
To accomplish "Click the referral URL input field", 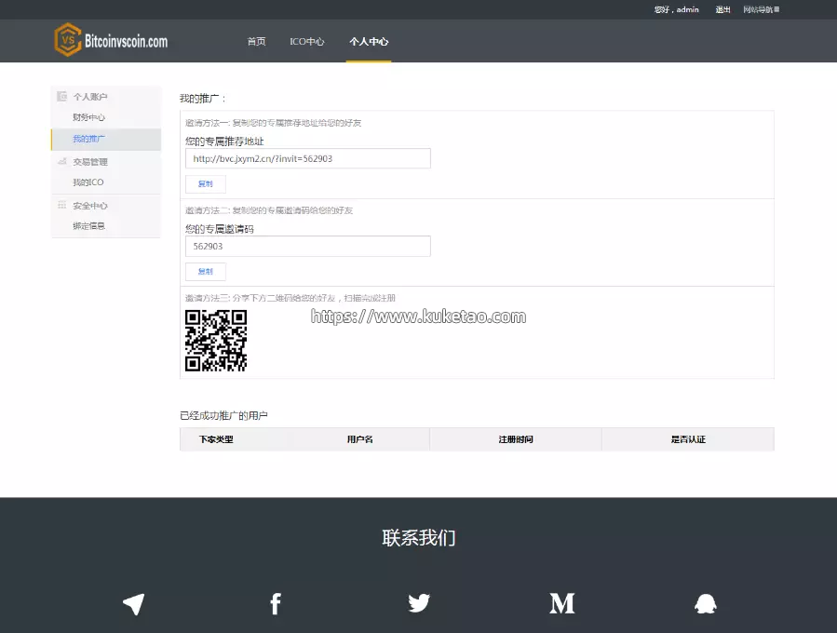I will pyautogui.click(x=307, y=159).
